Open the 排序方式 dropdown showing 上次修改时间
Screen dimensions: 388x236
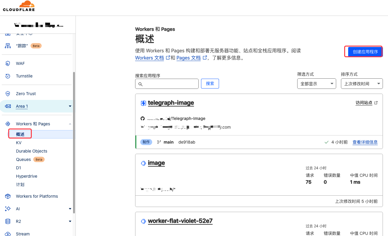point(362,84)
